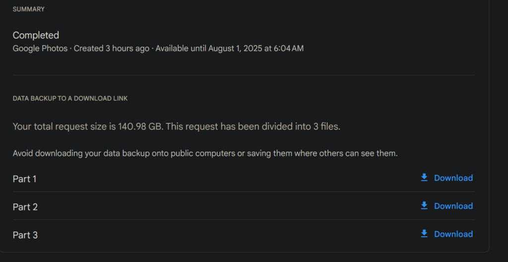
Task: Select the Part 3 row label
Action: [x=25, y=235]
